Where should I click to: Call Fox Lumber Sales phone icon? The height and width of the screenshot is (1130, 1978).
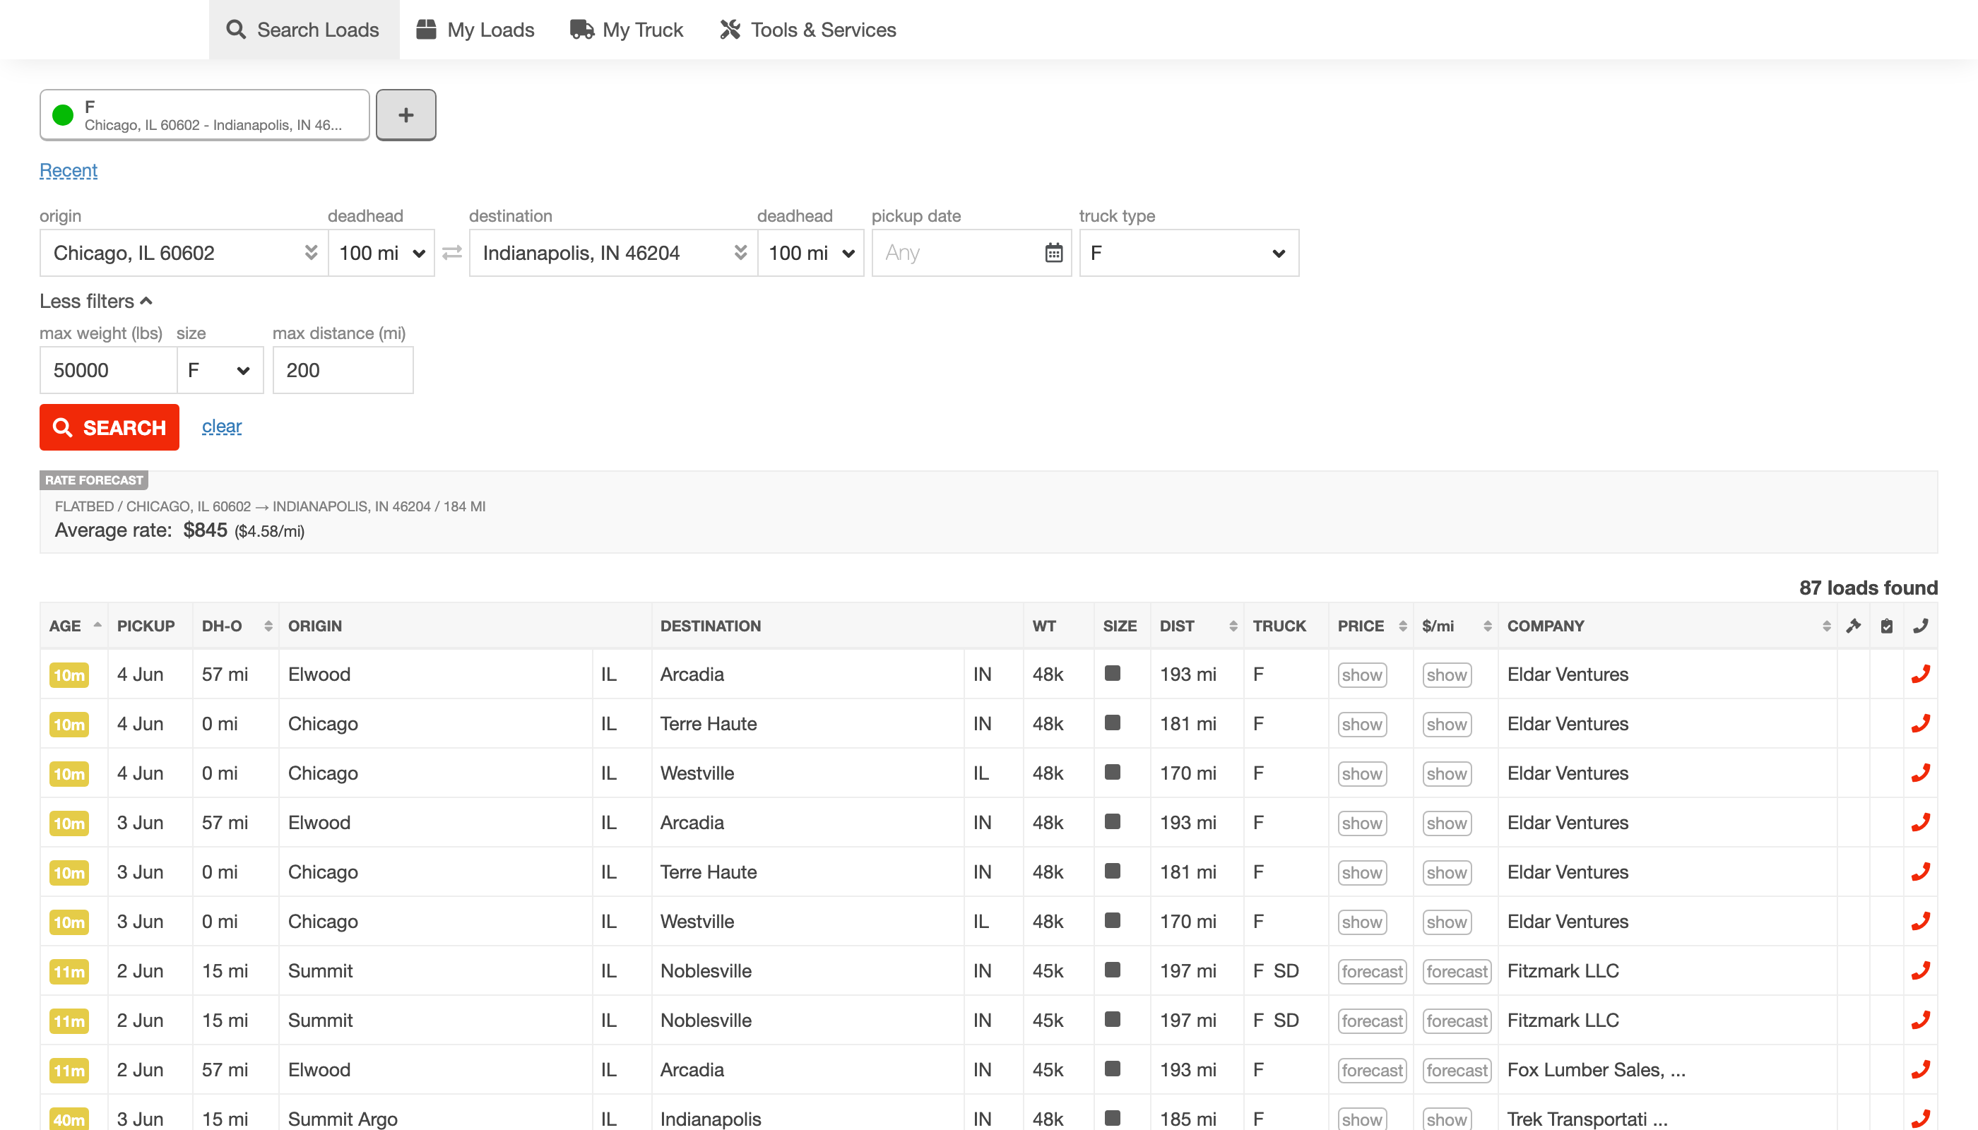[1921, 1070]
